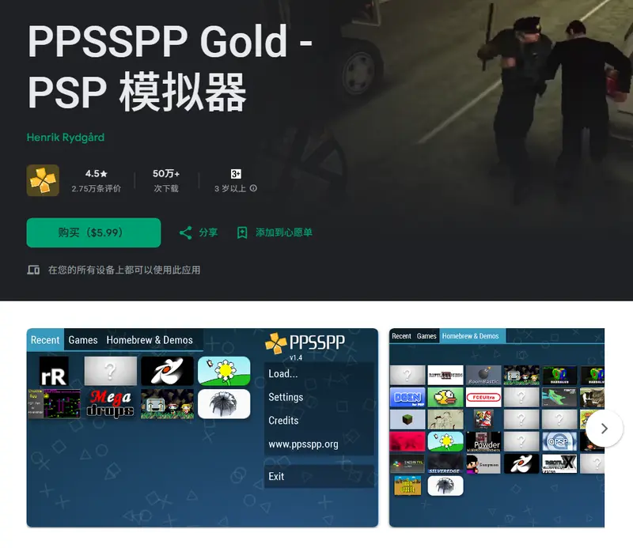Click the Powder game icon
Image resolution: width=633 pixels, height=548 pixels.
click(483, 441)
